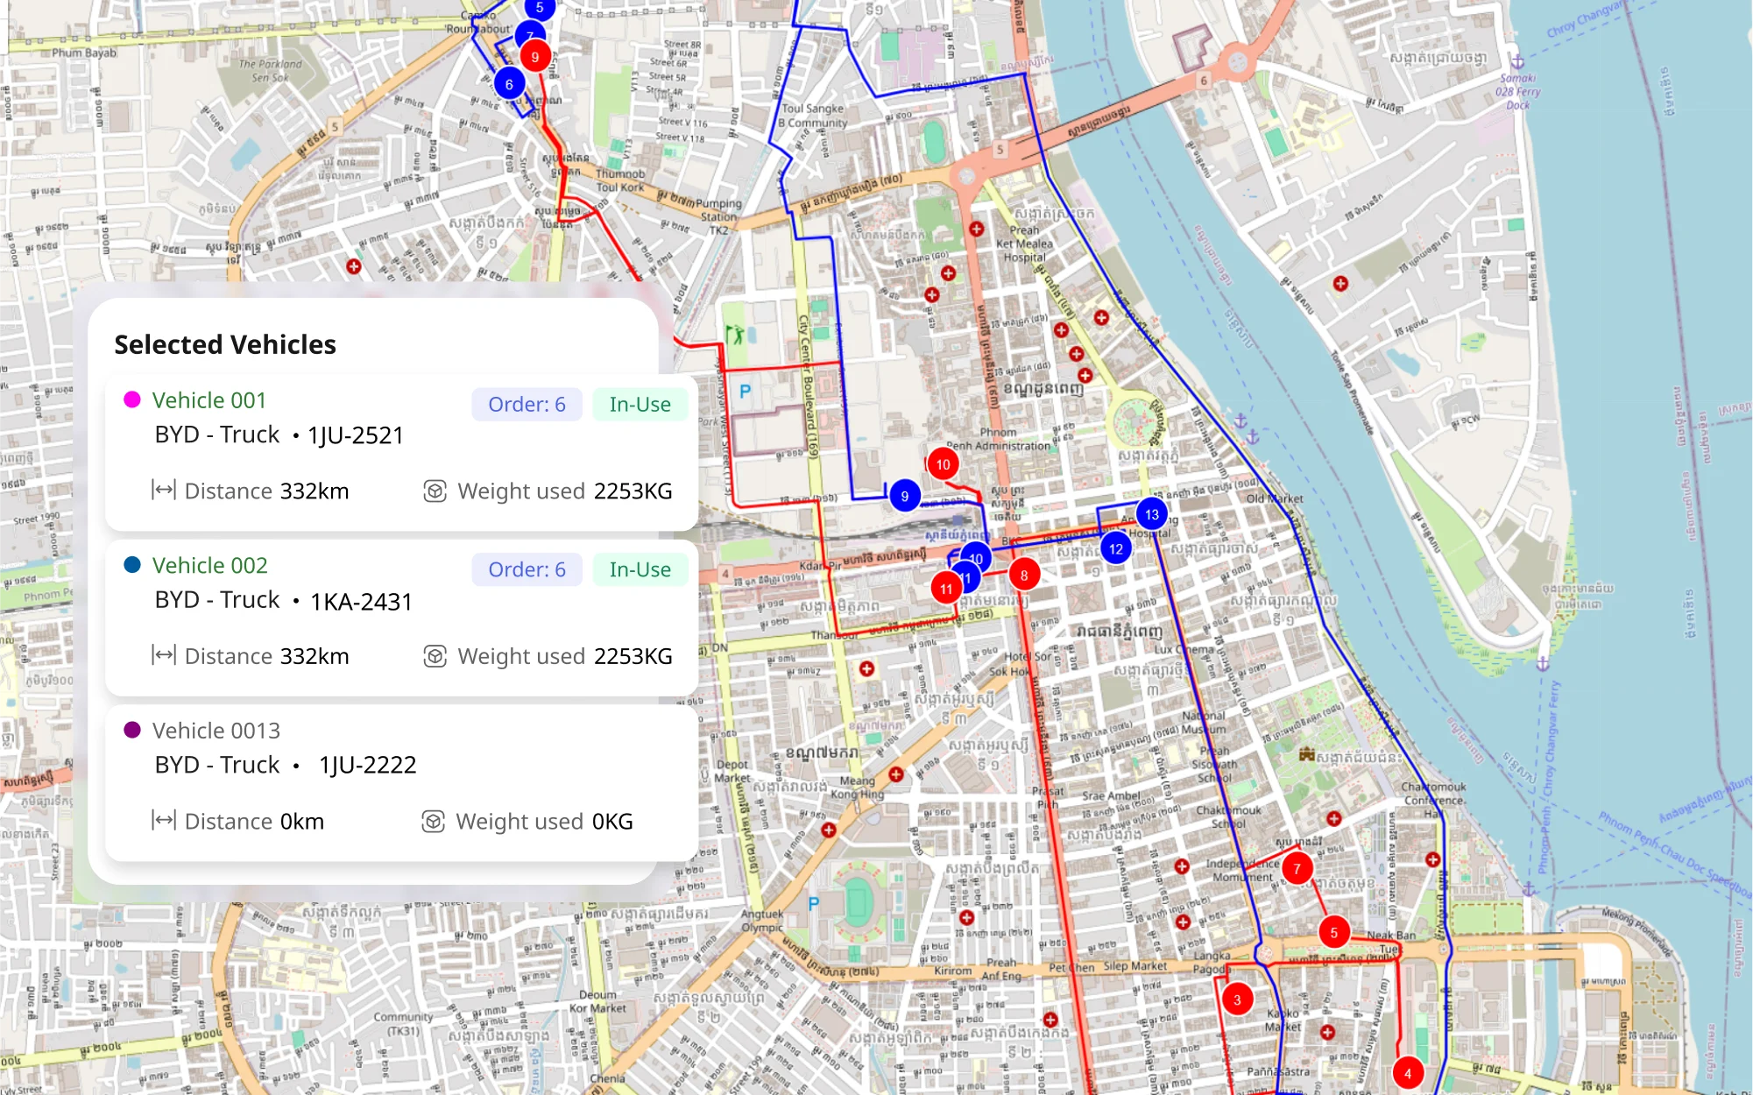
Task: Click red stop marker 3 on map
Action: (1237, 1000)
